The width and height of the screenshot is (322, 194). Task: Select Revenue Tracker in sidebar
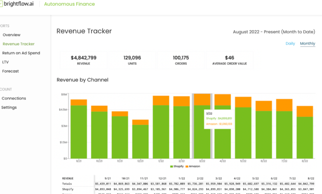coord(19,44)
